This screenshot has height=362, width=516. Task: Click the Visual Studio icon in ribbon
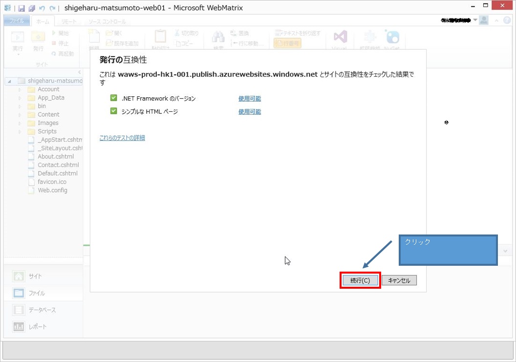(340, 37)
